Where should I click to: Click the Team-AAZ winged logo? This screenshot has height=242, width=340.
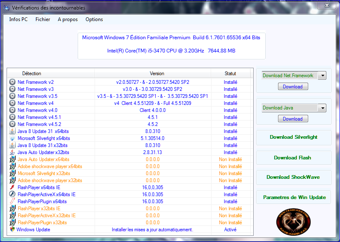point(293,222)
